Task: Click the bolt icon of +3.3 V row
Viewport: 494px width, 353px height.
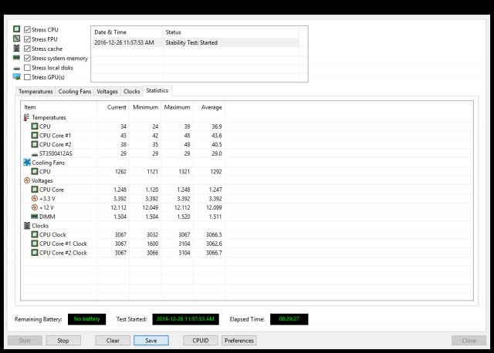Action: (x=34, y=199)
